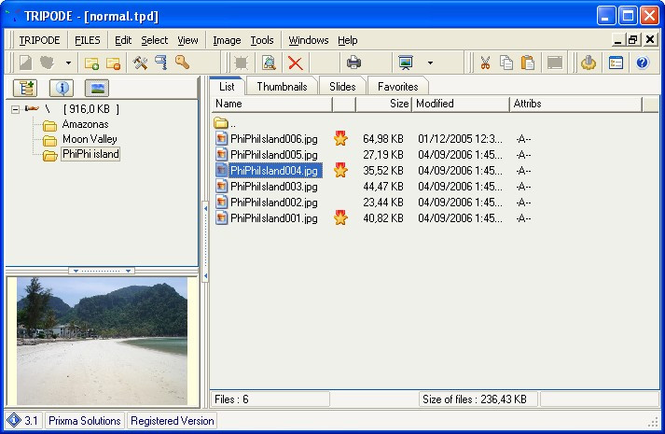Collapse the root tree node
This screenshot has width=665, height=434.
(x=16, y=109)
